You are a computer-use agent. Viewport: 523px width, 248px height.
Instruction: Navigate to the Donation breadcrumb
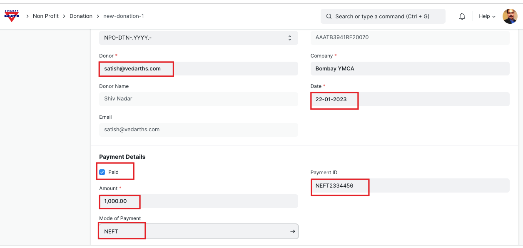point(81,16)
